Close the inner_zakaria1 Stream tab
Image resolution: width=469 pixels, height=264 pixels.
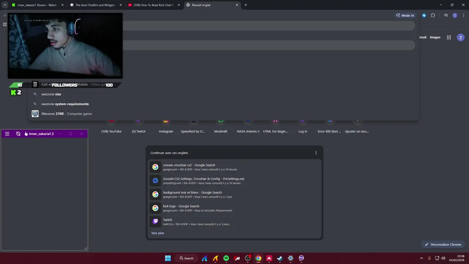coord(62,5)
